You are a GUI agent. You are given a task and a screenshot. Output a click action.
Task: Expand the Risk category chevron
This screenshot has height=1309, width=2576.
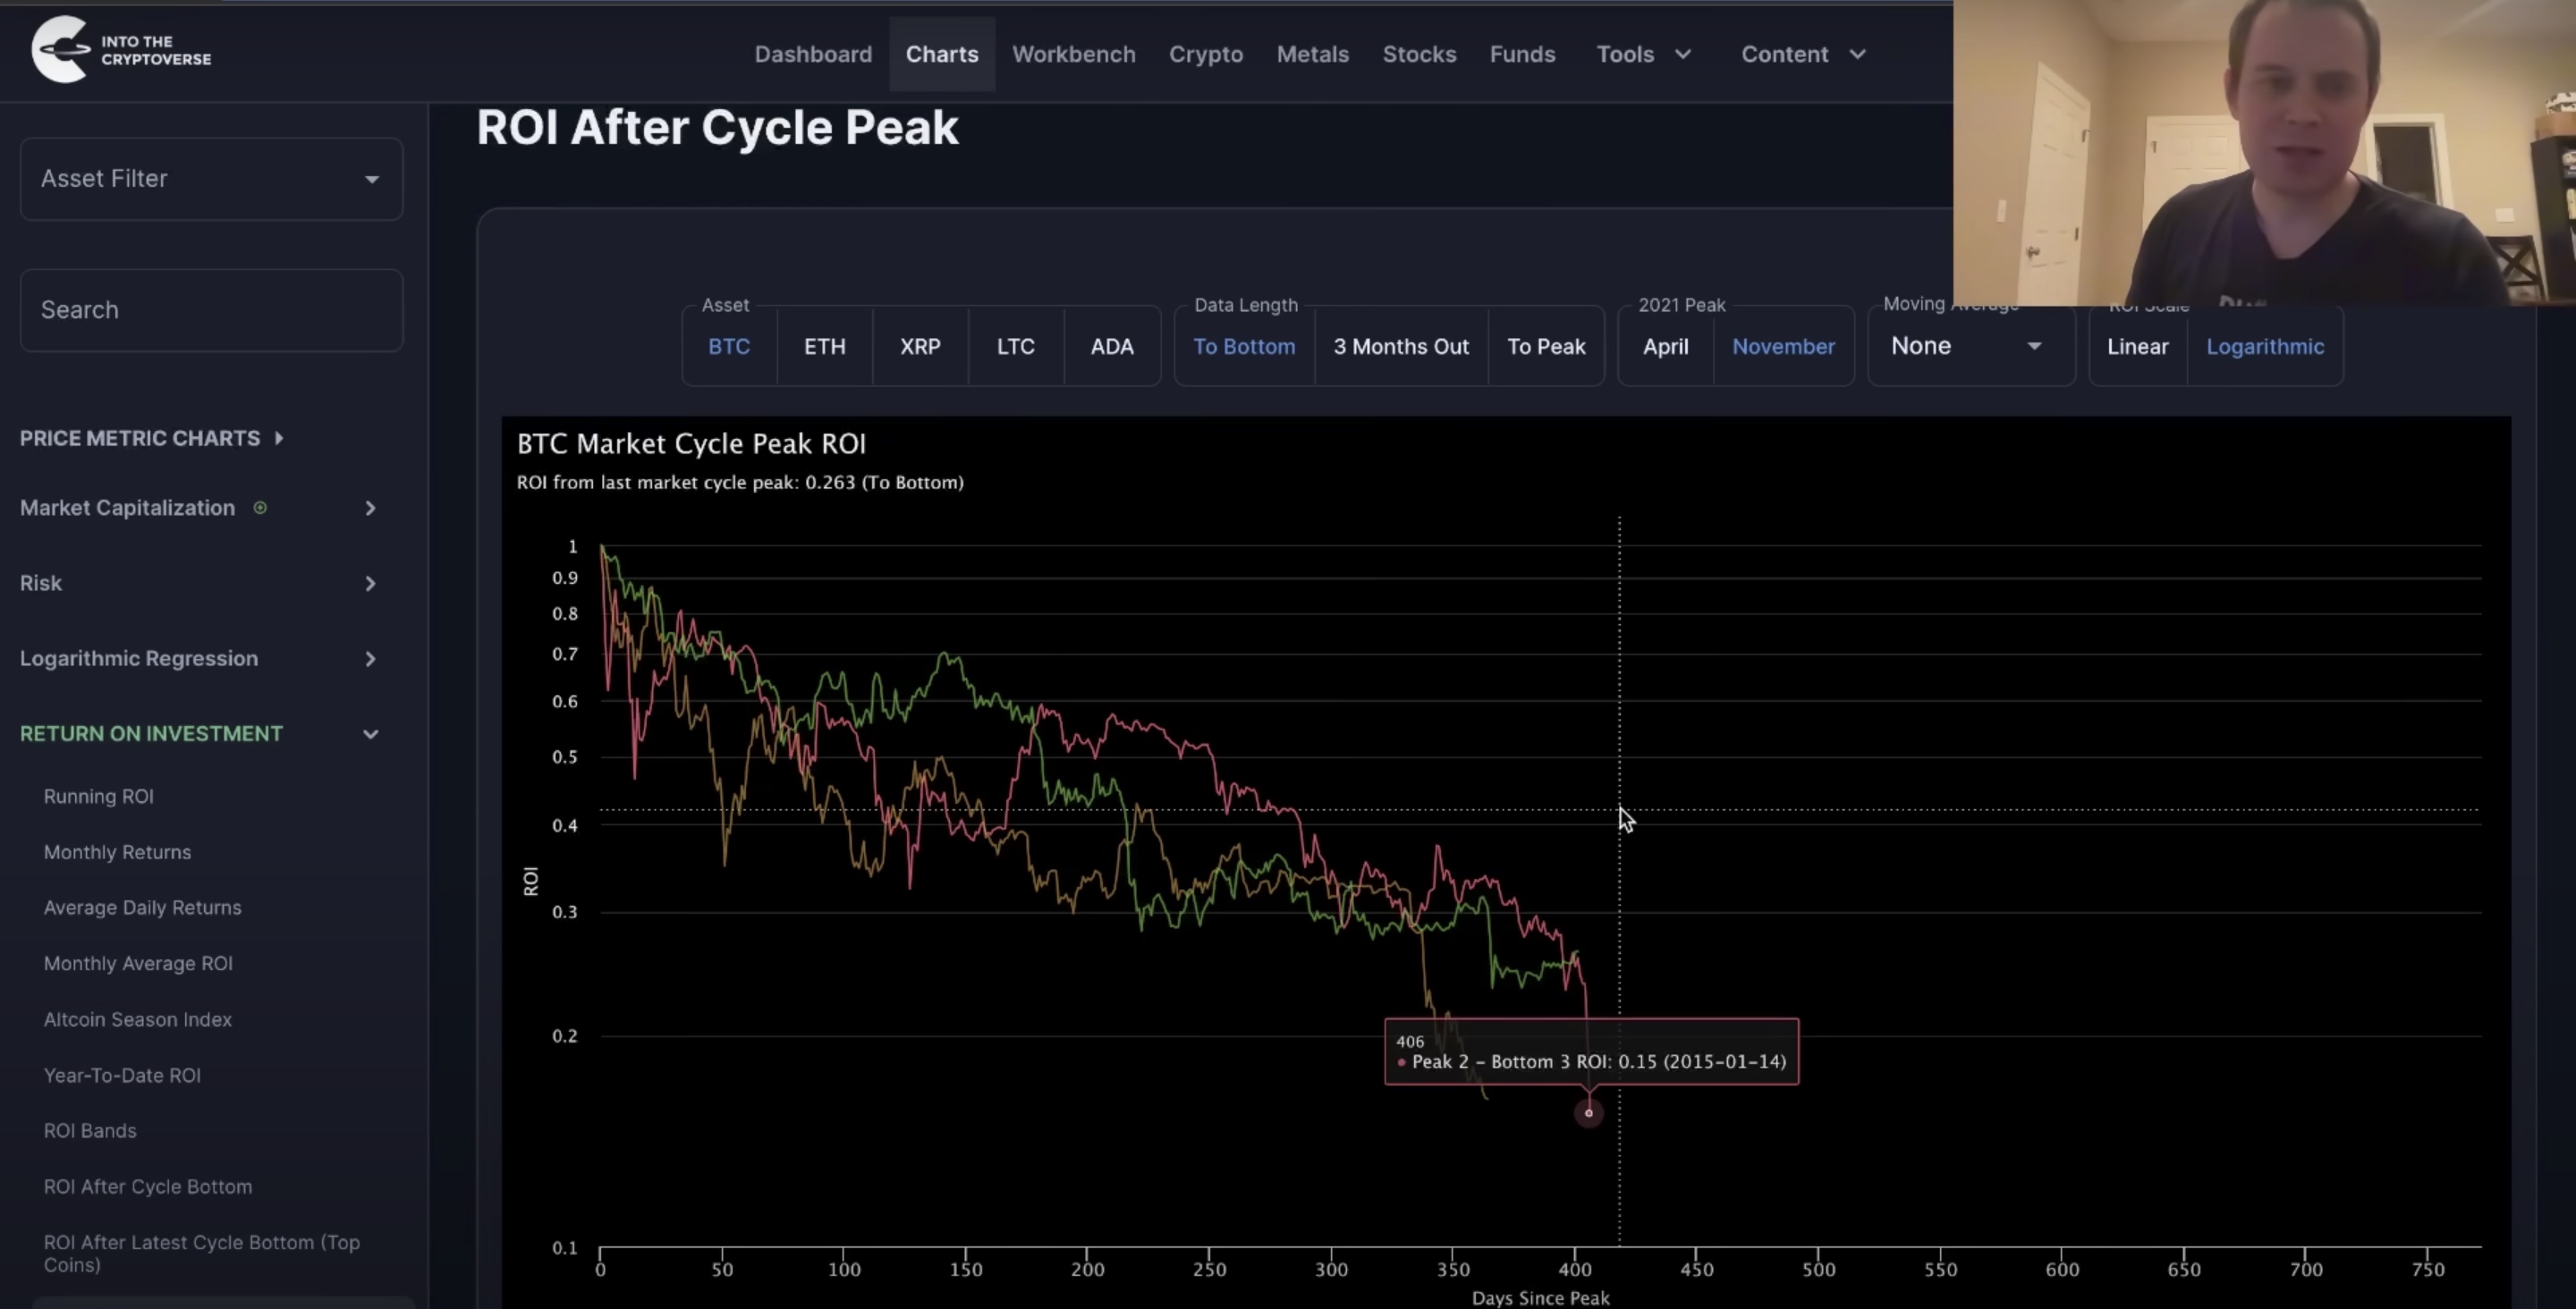point(370,583)
